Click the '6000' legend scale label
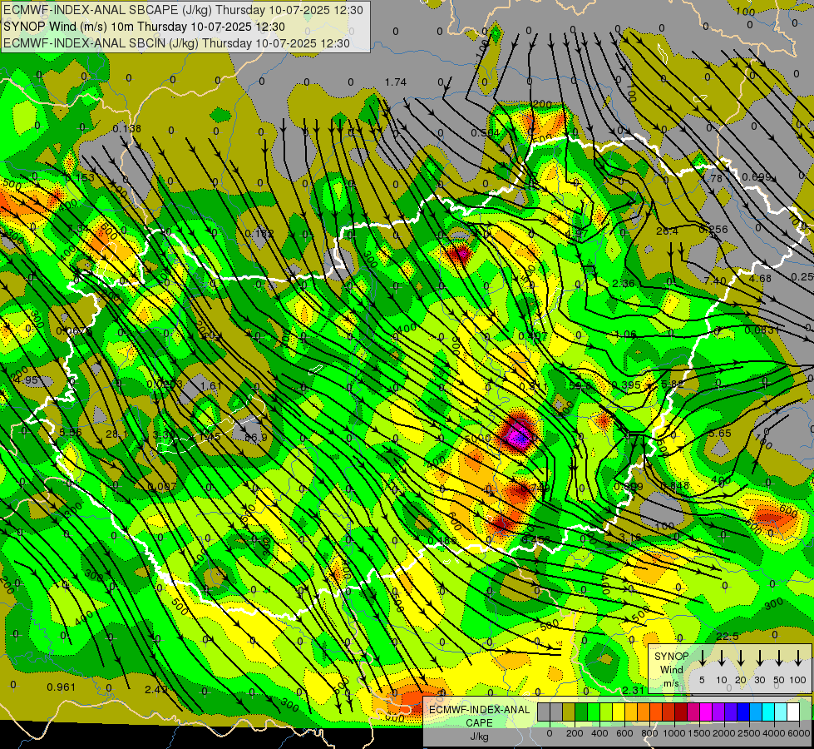Screen dimensions: 814x749 (800, 733)
